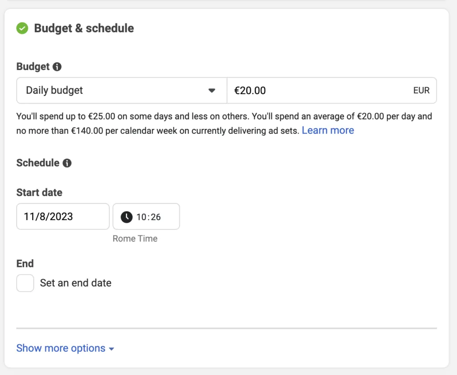The width and height of the screenshot is (457, 375).
Task: Expand Show more options
Action: point(60,348)
